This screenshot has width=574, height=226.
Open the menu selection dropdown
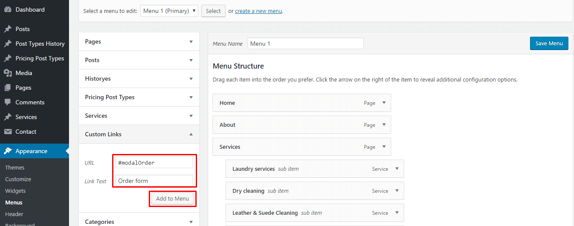pyautogui.click(x=169, y=11)
